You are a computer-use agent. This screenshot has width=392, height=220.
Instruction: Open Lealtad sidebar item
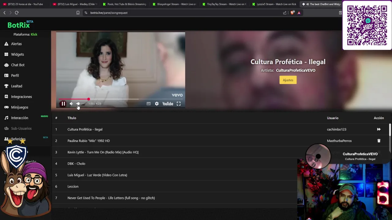(x=17, y=86)
